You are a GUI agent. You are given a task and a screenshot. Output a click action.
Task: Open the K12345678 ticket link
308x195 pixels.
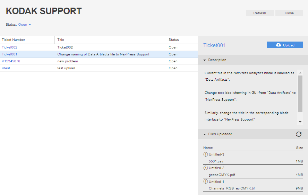(x=11, y=61)
